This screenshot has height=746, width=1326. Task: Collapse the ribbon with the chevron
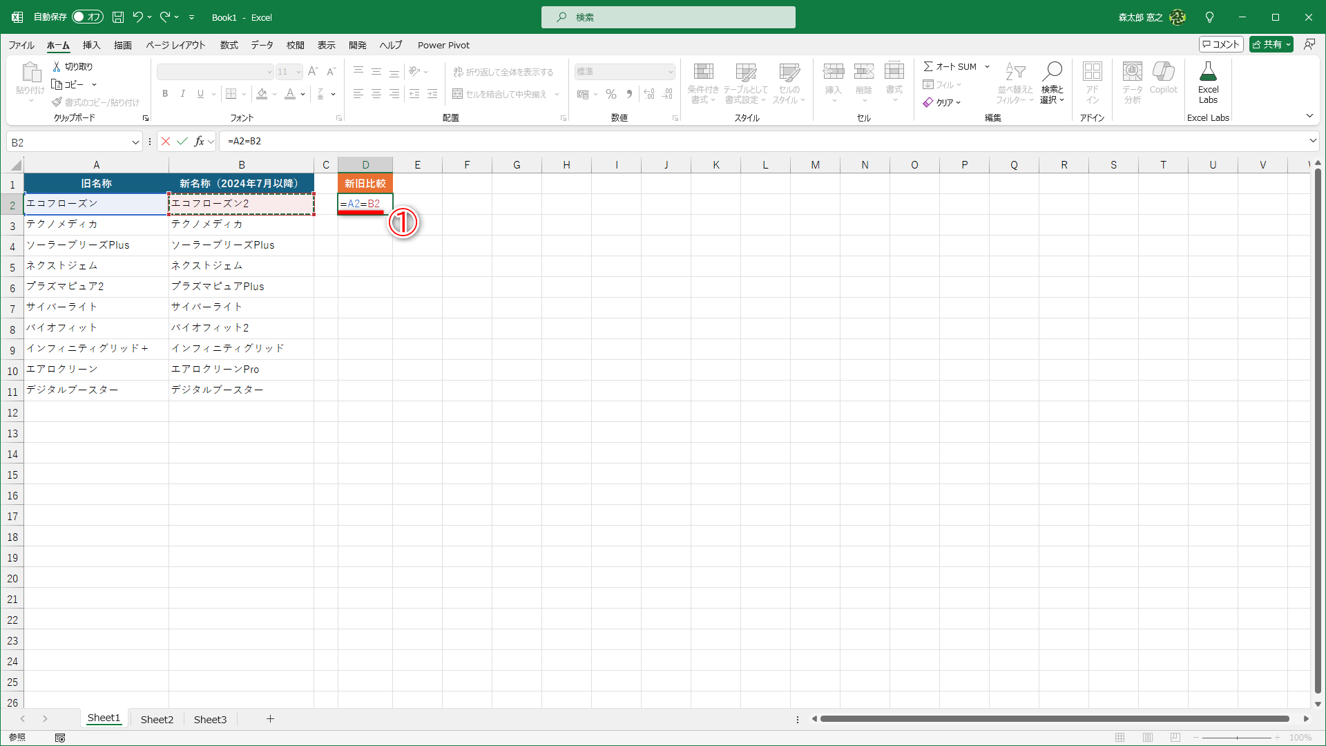1309,116
